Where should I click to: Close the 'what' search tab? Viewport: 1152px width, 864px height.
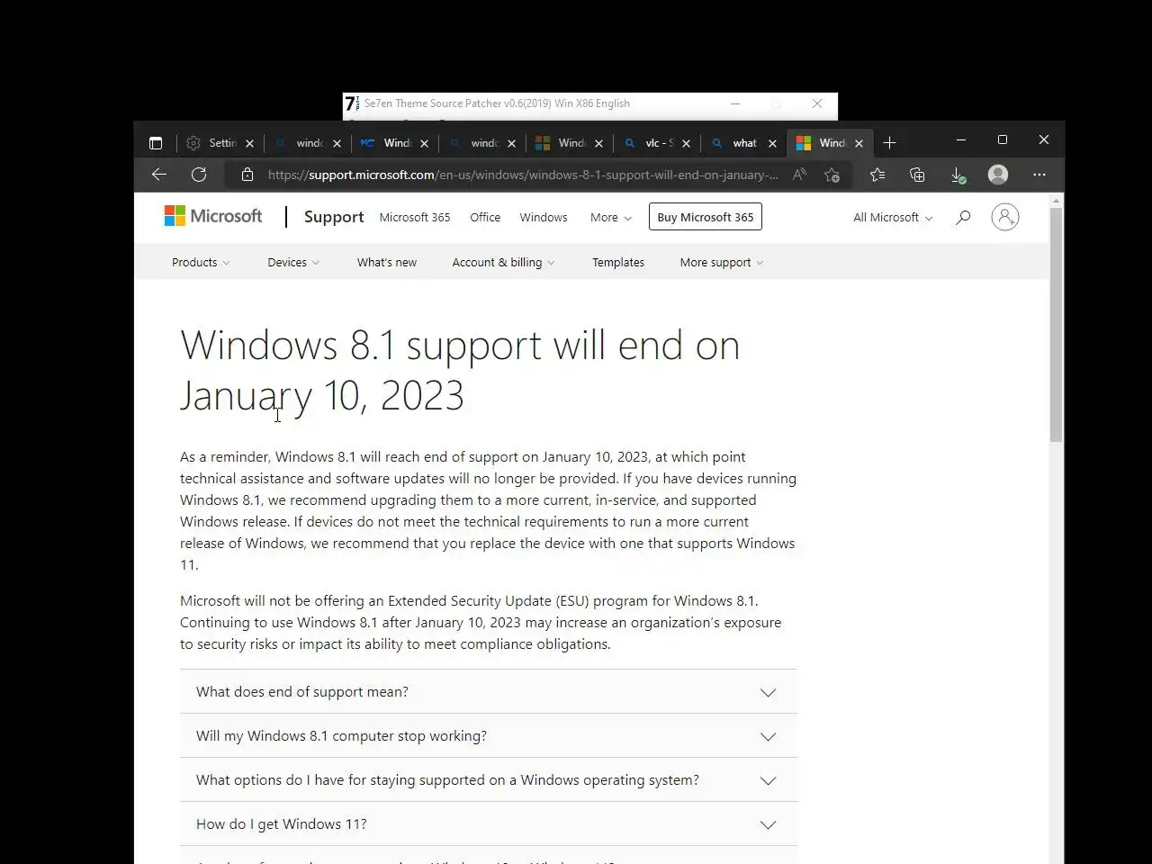coord(772,143)
